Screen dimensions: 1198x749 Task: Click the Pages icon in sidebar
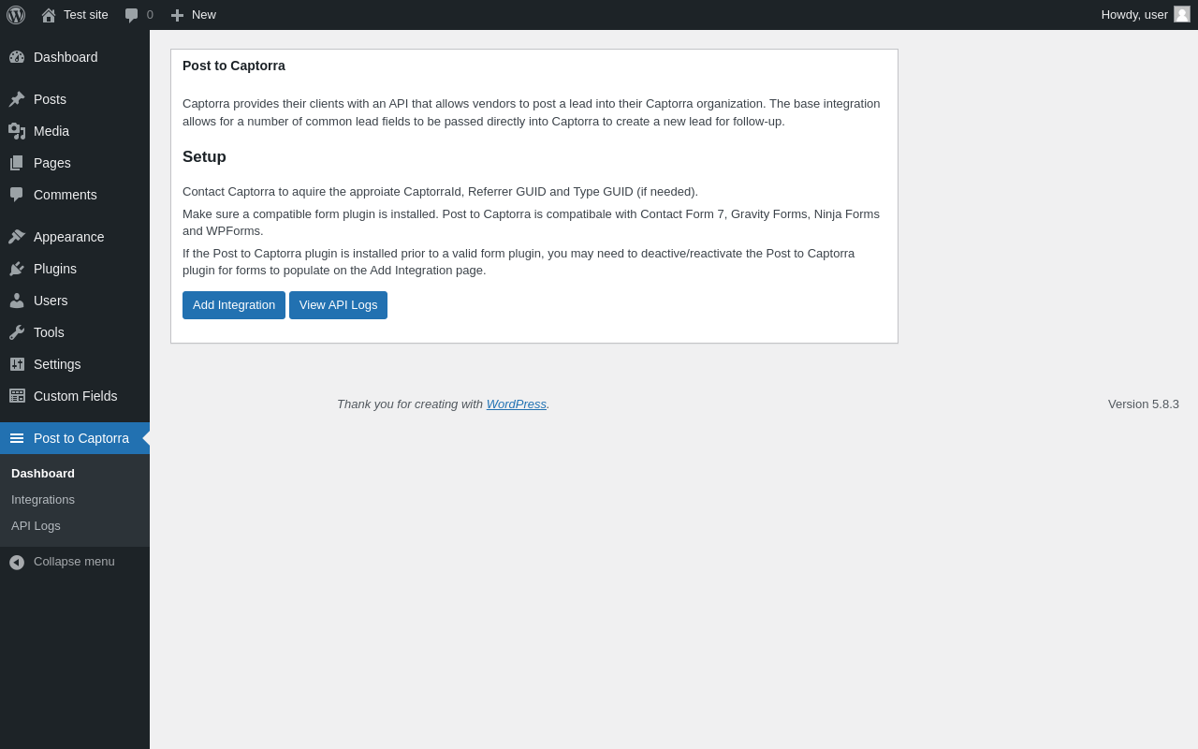coord(17,163)
